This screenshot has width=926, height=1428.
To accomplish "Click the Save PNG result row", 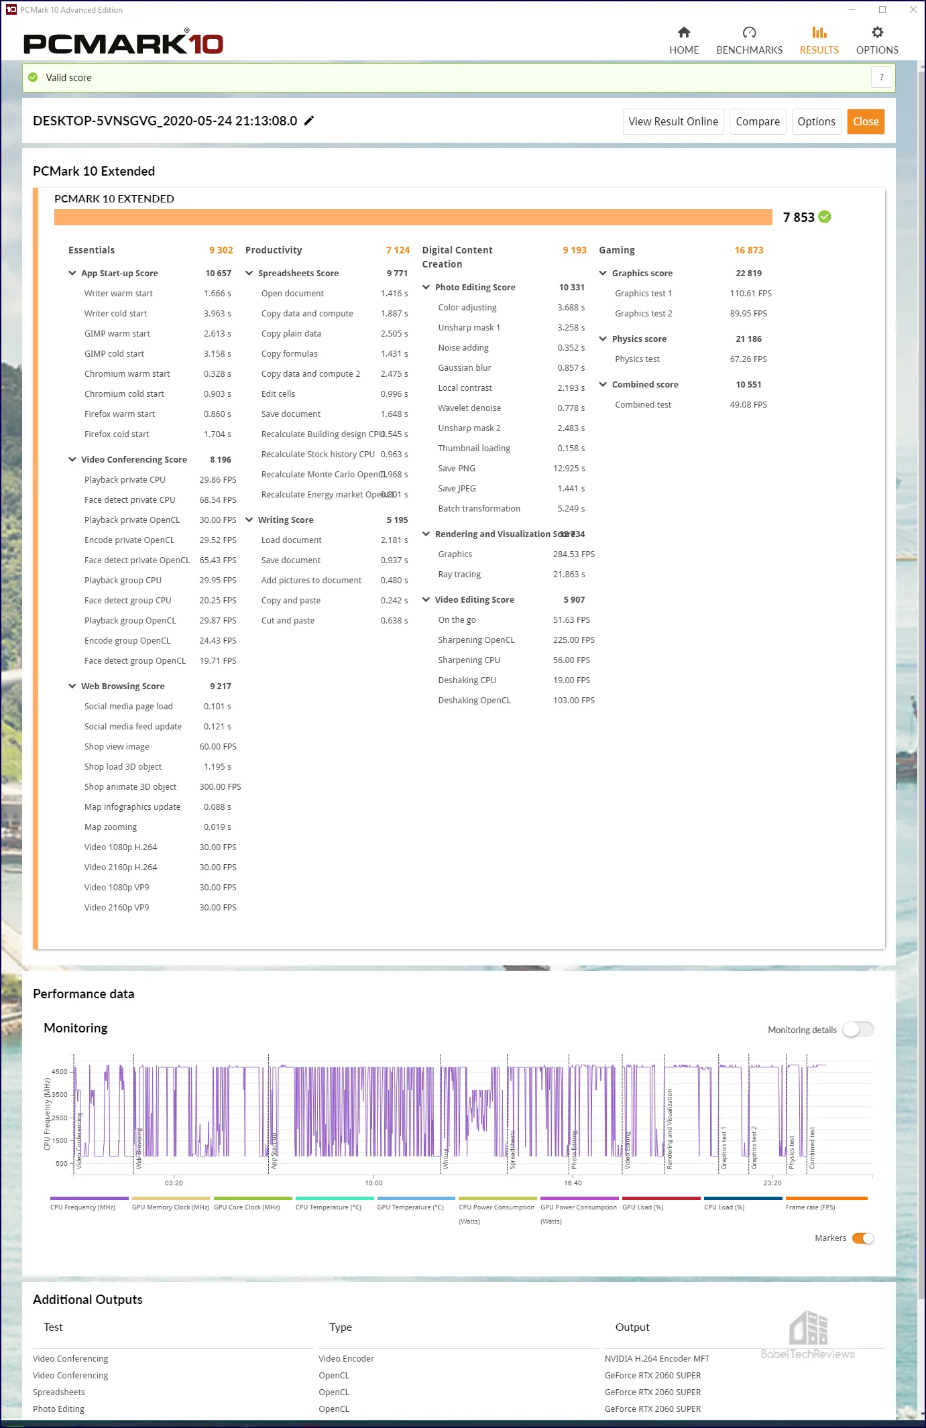I will [x=512, y=469].
